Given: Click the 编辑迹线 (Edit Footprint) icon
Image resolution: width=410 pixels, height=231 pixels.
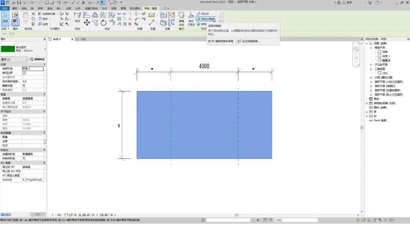Looking at the screenshot, I should [181, 17].
